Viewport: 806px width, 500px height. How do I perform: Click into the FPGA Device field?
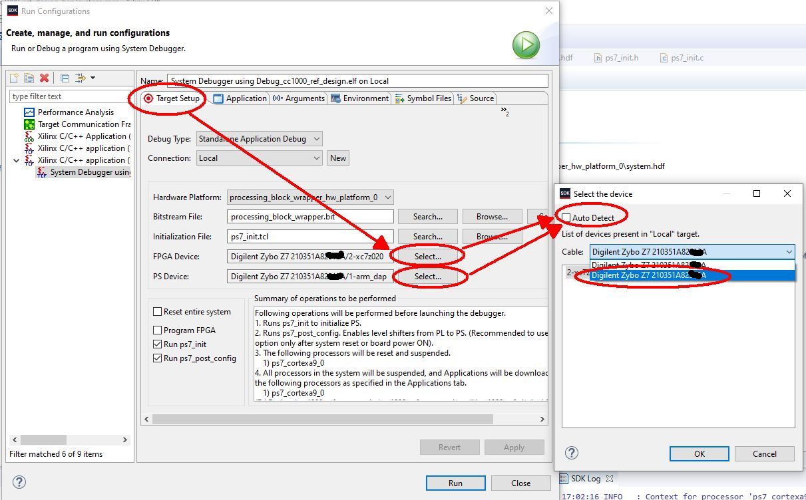point(310,257)
